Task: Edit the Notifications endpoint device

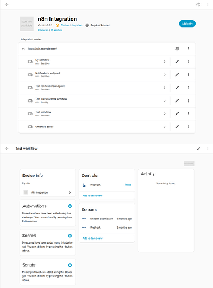Action: [x=177, y=75]
